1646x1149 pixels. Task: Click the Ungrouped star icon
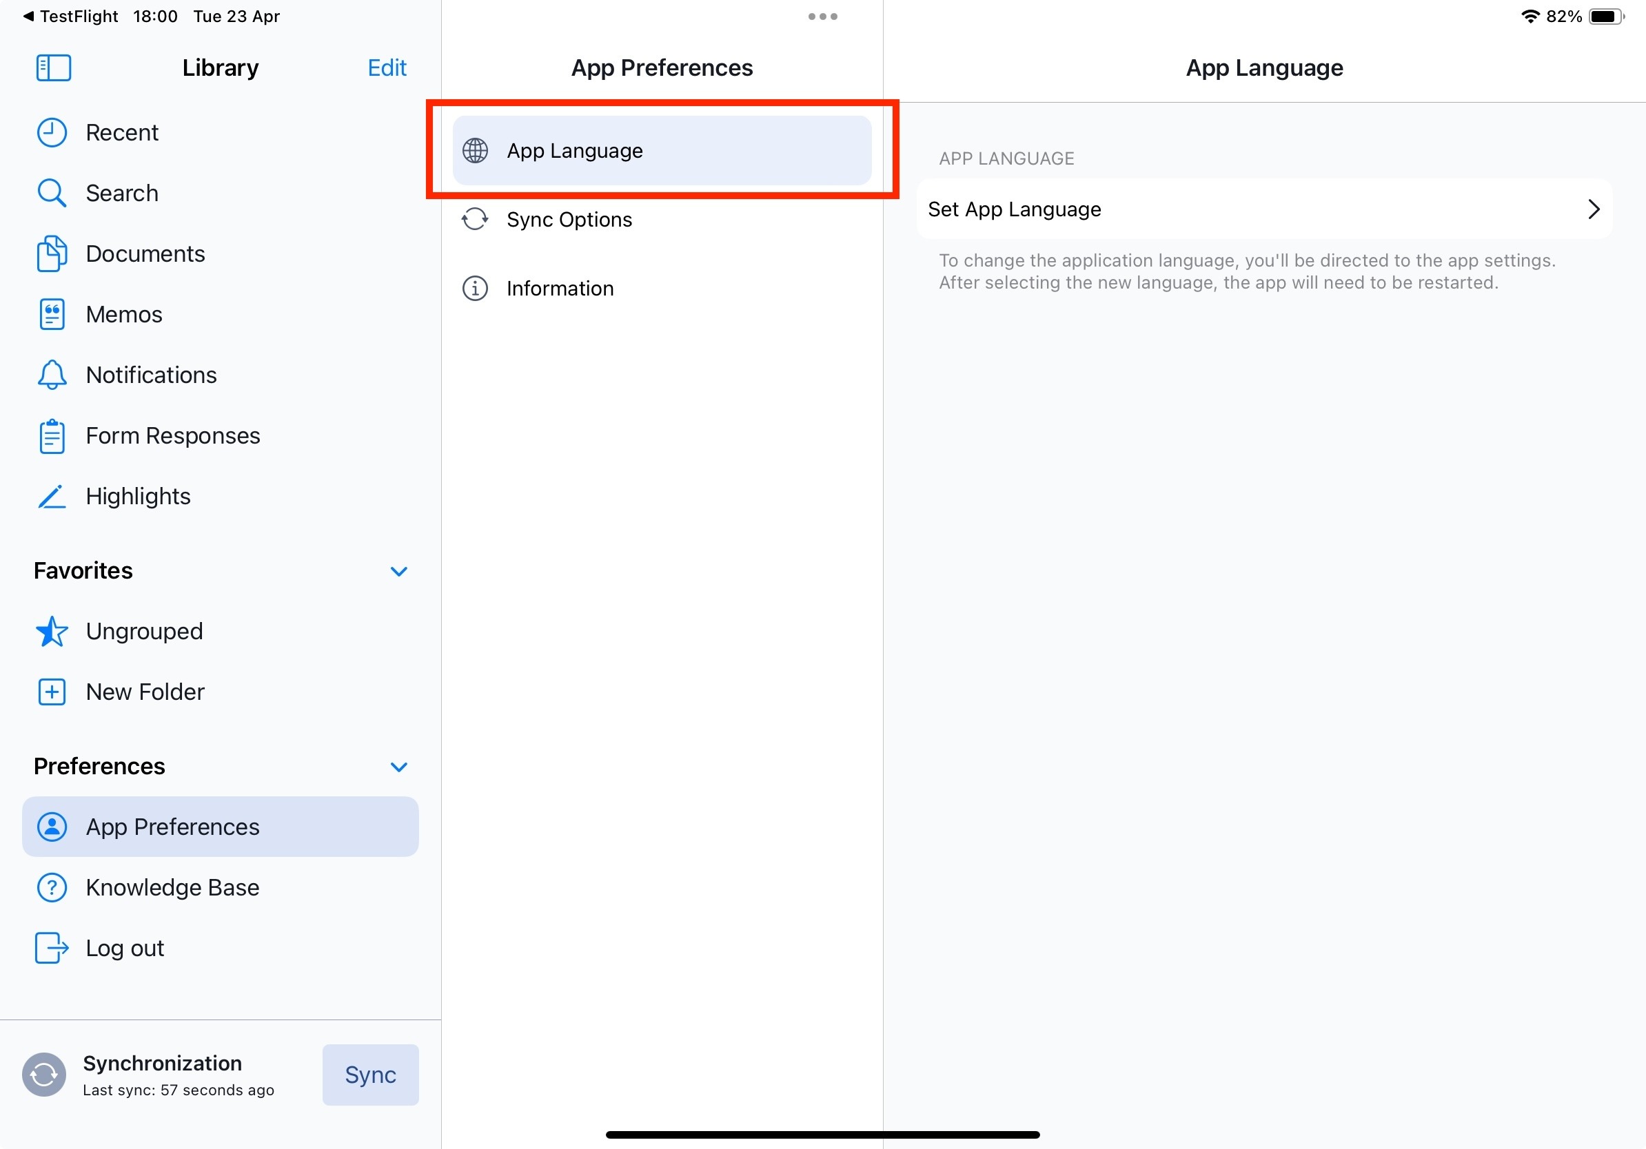click(x=52, y=631)
